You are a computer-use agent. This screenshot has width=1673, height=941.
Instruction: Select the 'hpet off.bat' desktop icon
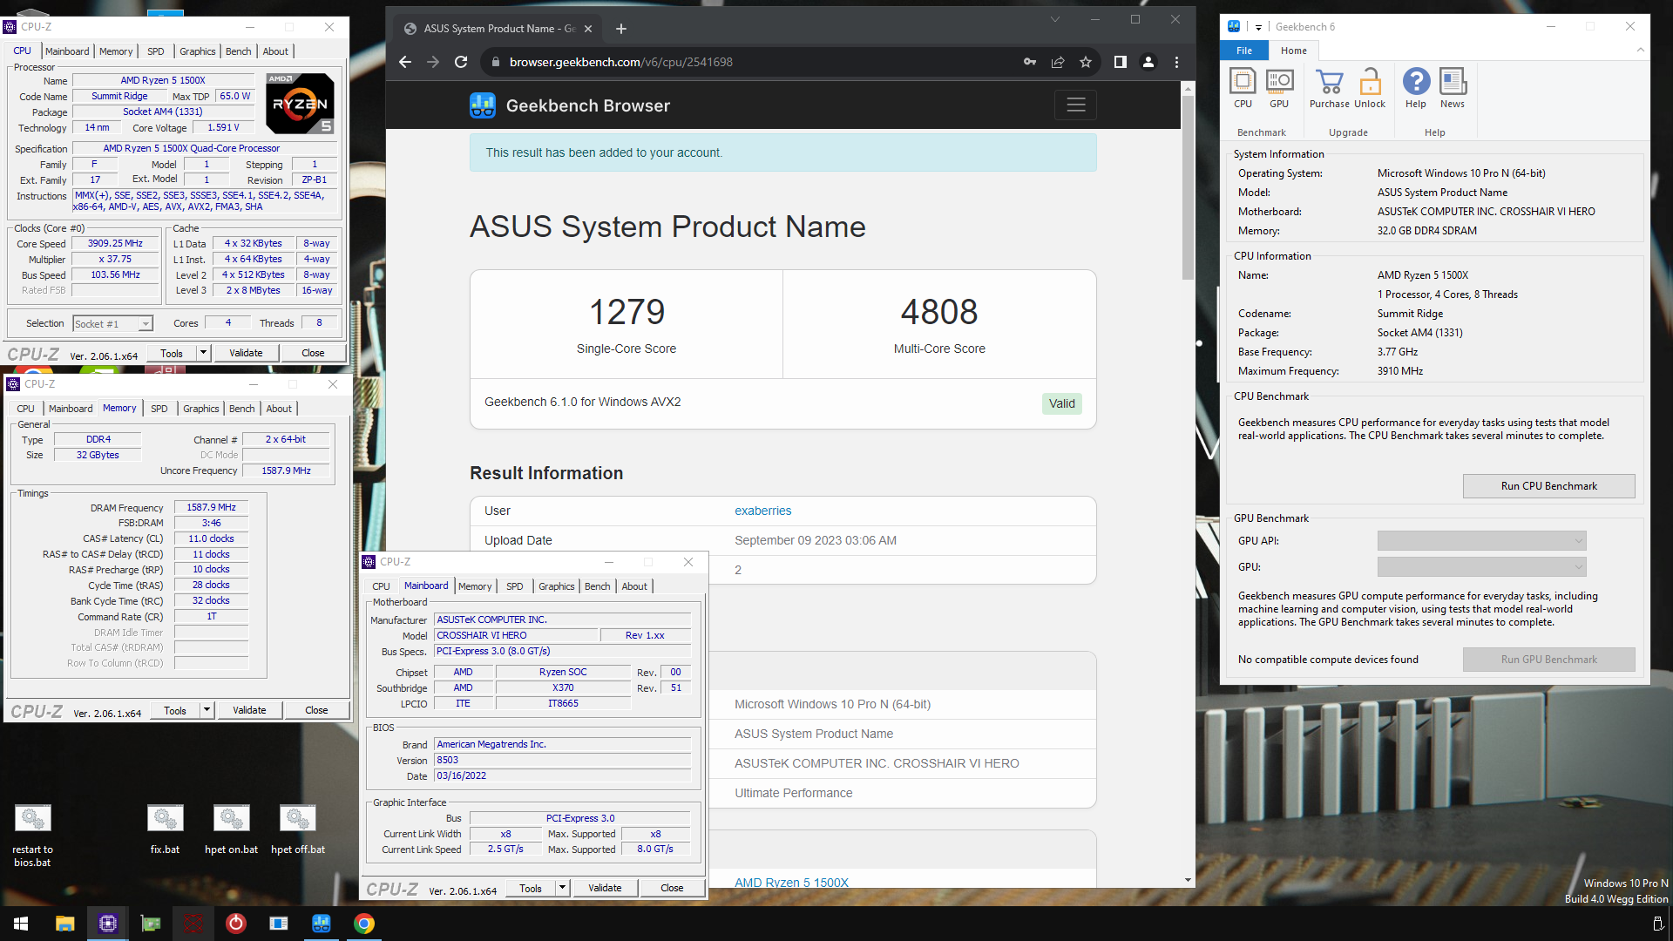pyautogui.click(x=297, y=829)
